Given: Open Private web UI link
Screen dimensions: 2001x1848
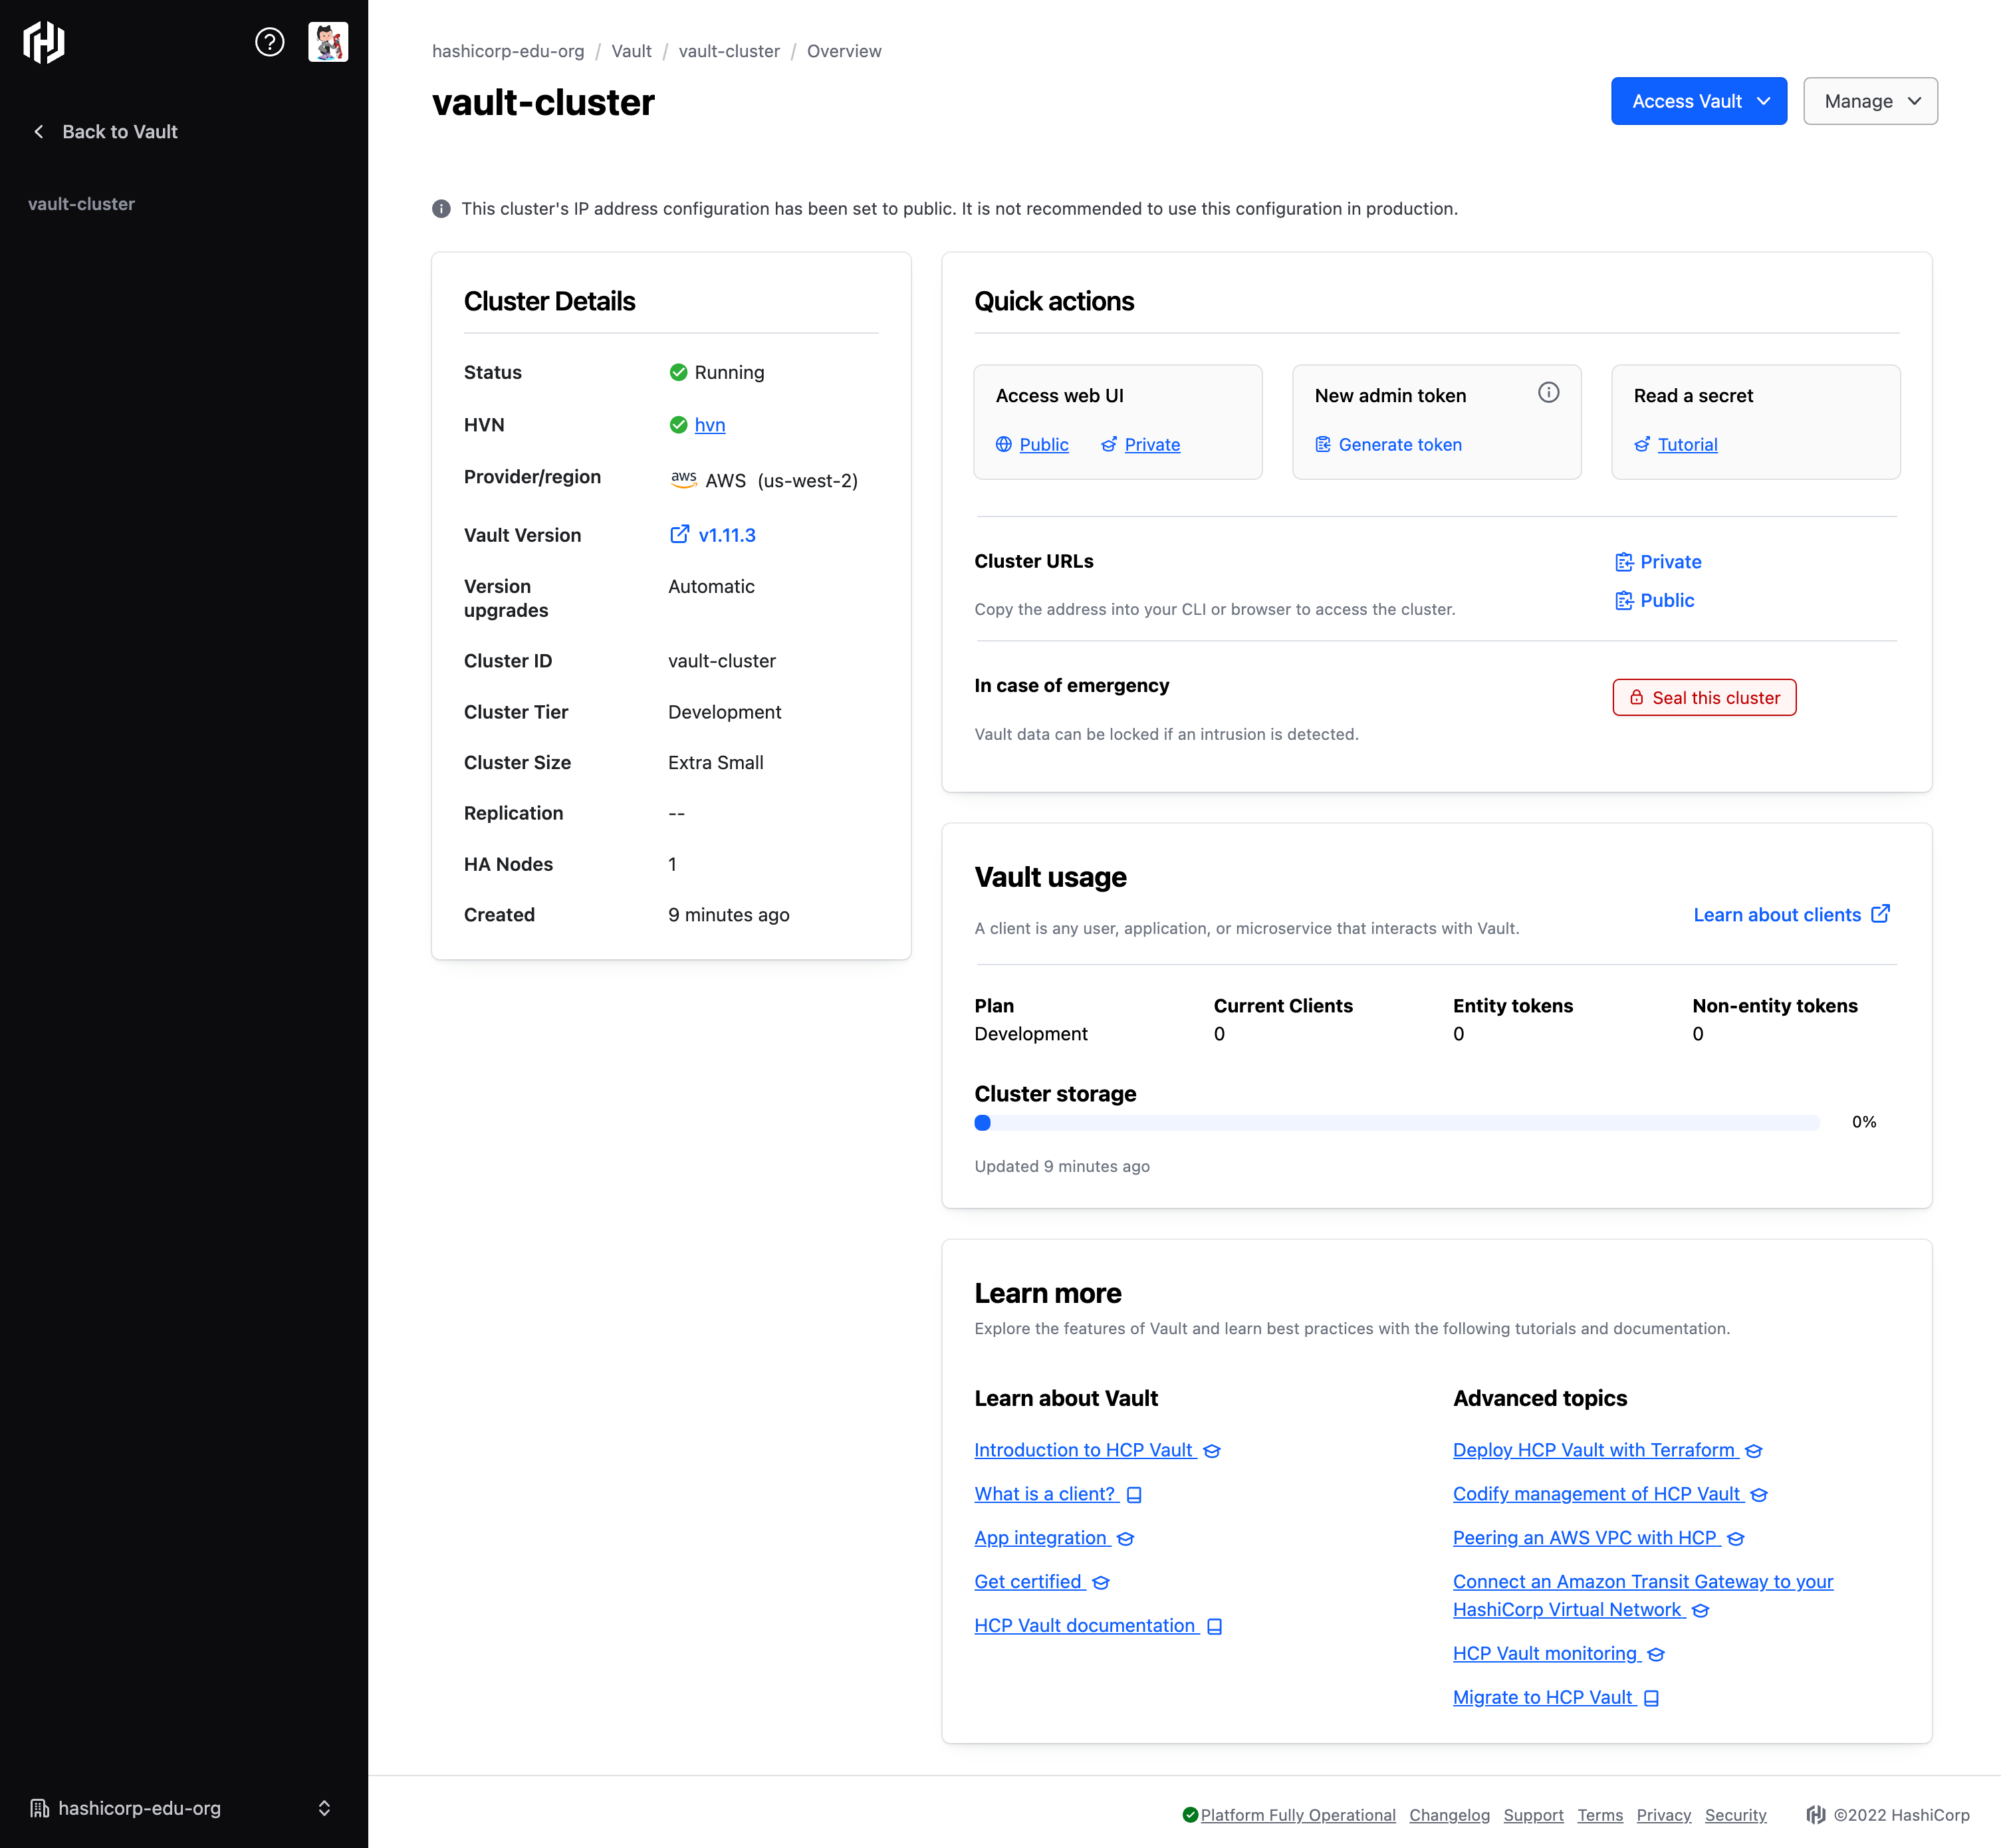Looking at the screenshot, I should (x=1152, y=445).
